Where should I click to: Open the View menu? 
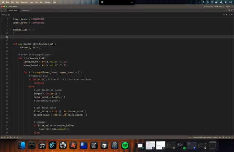coord(32,2)
